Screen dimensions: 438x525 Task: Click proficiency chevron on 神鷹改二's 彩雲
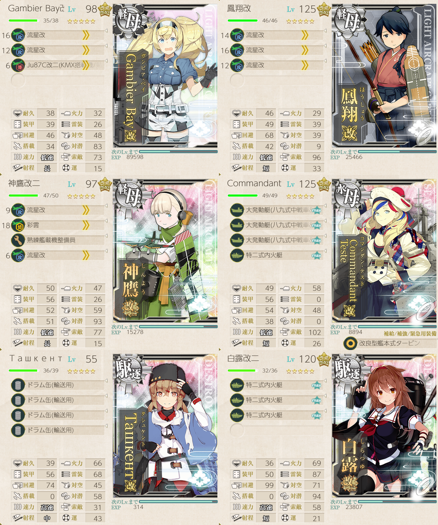tap(86, 225)
